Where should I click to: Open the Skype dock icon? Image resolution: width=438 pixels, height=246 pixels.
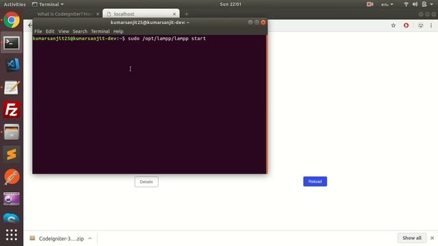[12, 219]
